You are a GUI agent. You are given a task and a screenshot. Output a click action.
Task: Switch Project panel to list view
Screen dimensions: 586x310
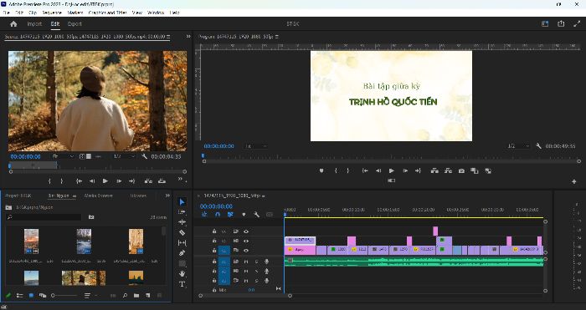pyautogui.click(x=20, y=296)
